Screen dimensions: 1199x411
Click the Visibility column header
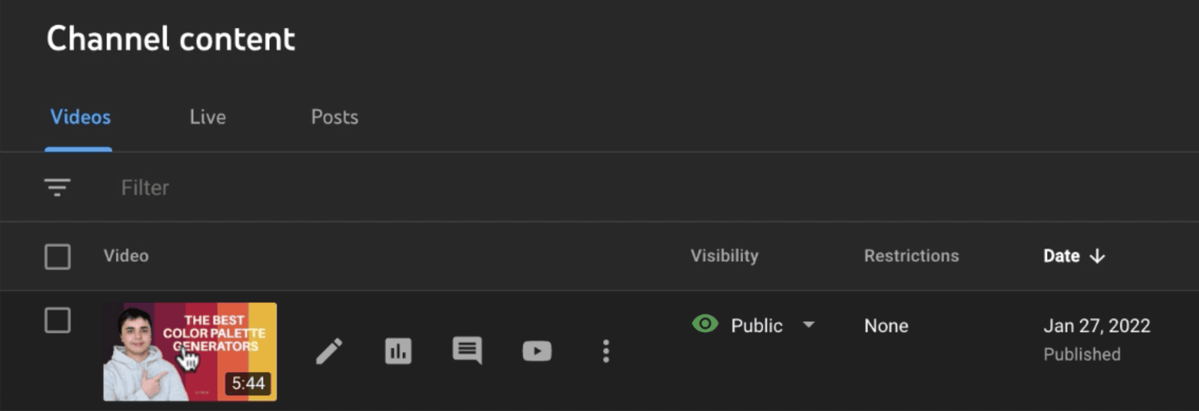tap(724, 256)
